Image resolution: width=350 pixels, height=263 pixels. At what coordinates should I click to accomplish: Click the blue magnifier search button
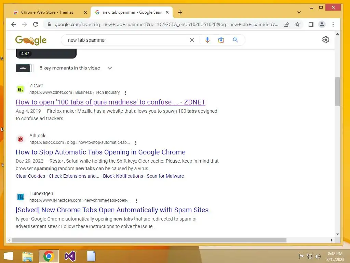click(235, 40)
